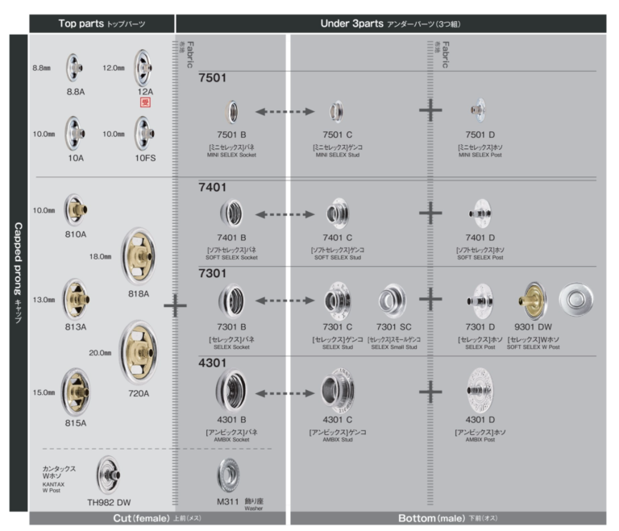The height and width of the screenshot is (531, 619).
Task: Select the 9301 DW W post image
Action: (533, 301)
